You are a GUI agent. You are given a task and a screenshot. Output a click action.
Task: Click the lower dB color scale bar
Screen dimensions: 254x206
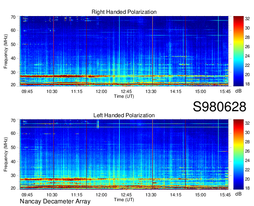click(x=238, y=154)
